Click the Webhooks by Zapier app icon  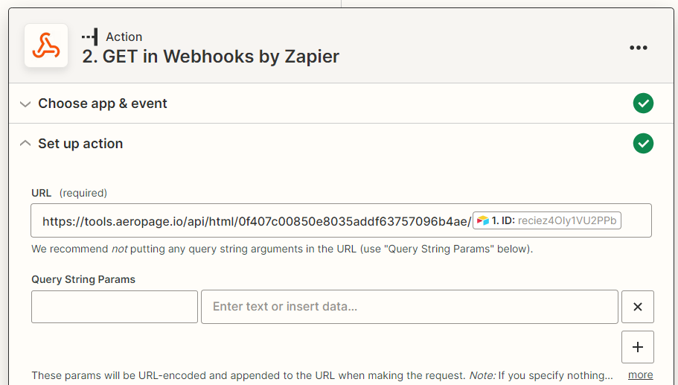[46, 45]
